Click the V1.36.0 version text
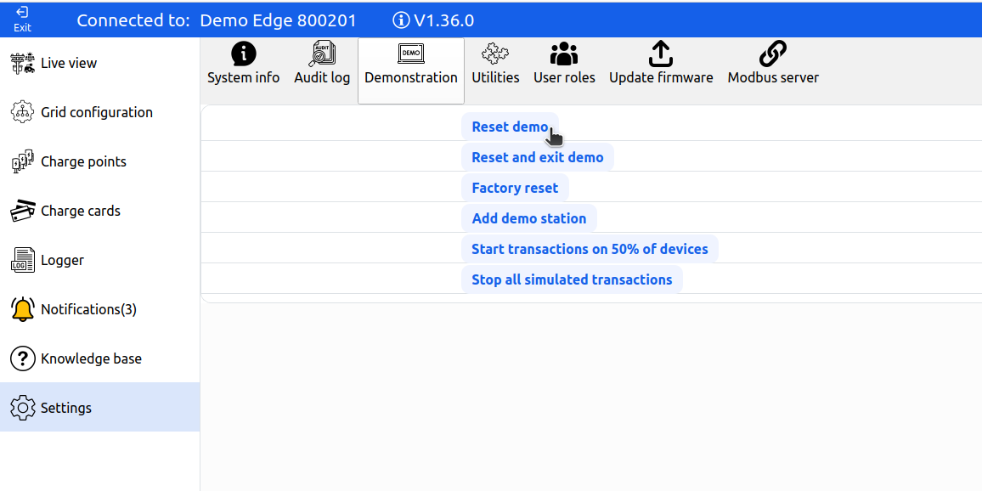 point(444,20)
